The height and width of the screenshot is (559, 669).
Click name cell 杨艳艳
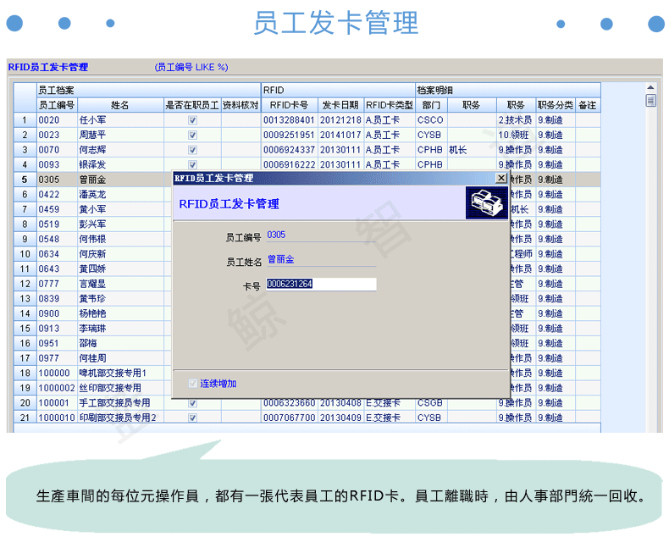pos(120,313)
